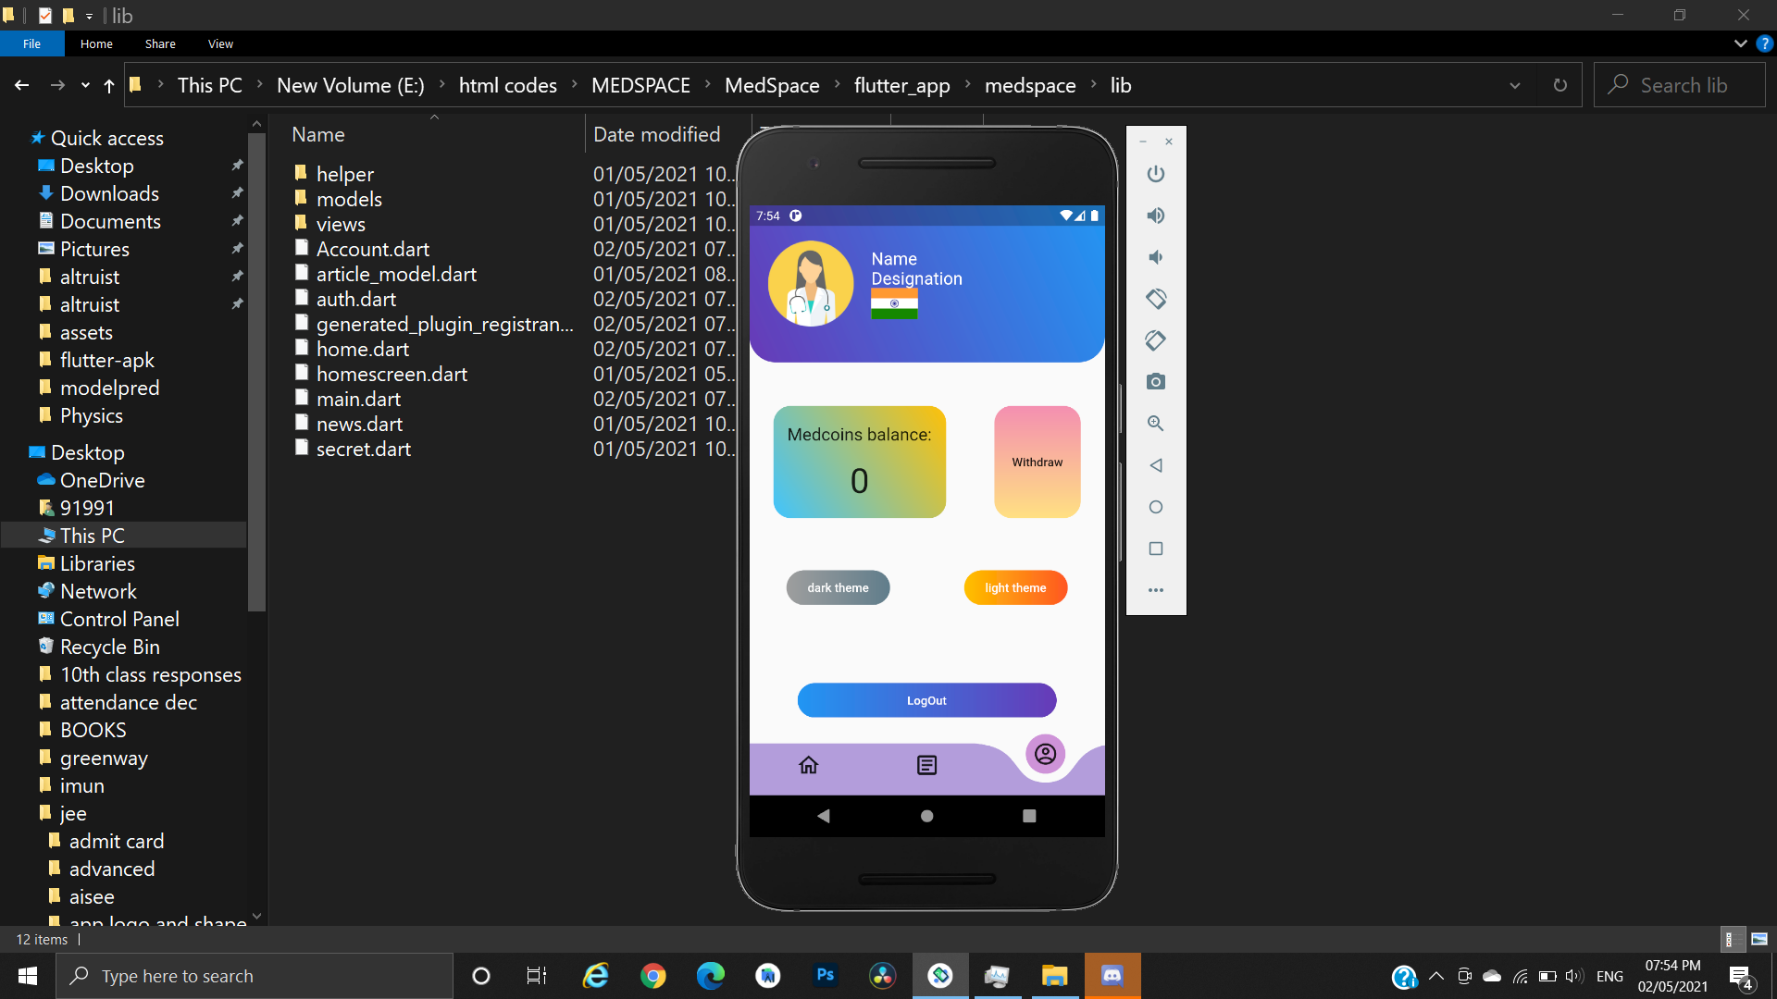Screen dimensions: 1777x999
Task: Click the emulator volume up icon
Action: tap(1155, 216)
